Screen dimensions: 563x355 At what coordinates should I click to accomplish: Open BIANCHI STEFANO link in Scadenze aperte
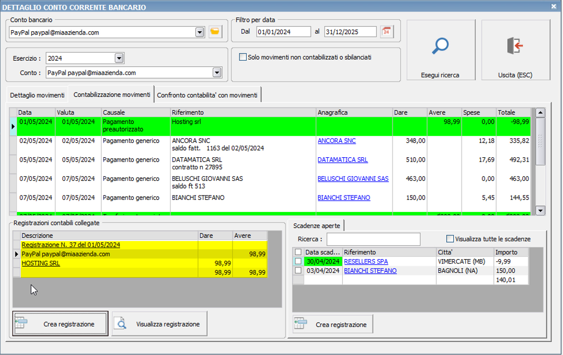370,271
